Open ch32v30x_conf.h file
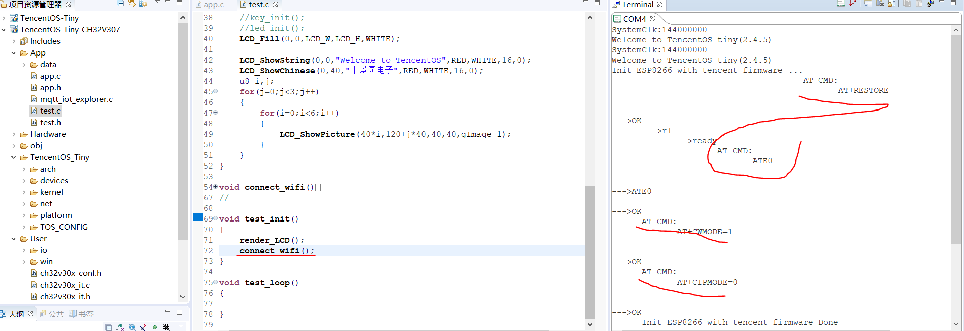The image size is (964, 331). 71,273
